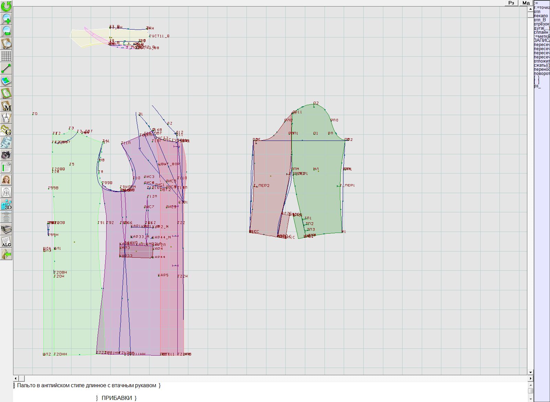Image resolution: width=550 pixels, height=402 pixels.
Task: Click the door exit icon
Action: pos(6,254)
